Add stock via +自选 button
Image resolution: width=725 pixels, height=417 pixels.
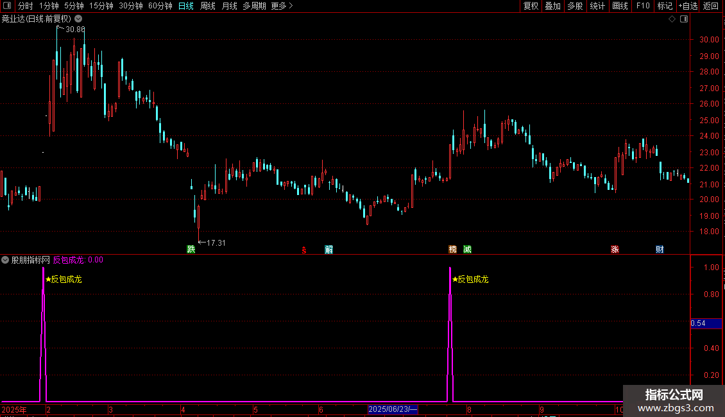(688, 6)
